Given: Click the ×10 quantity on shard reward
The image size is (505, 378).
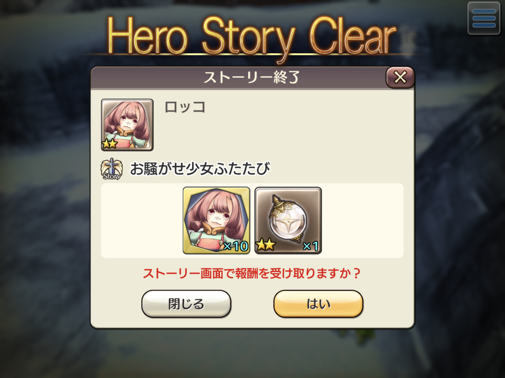Looking at the screenshot, I should (x=236, y=246).
